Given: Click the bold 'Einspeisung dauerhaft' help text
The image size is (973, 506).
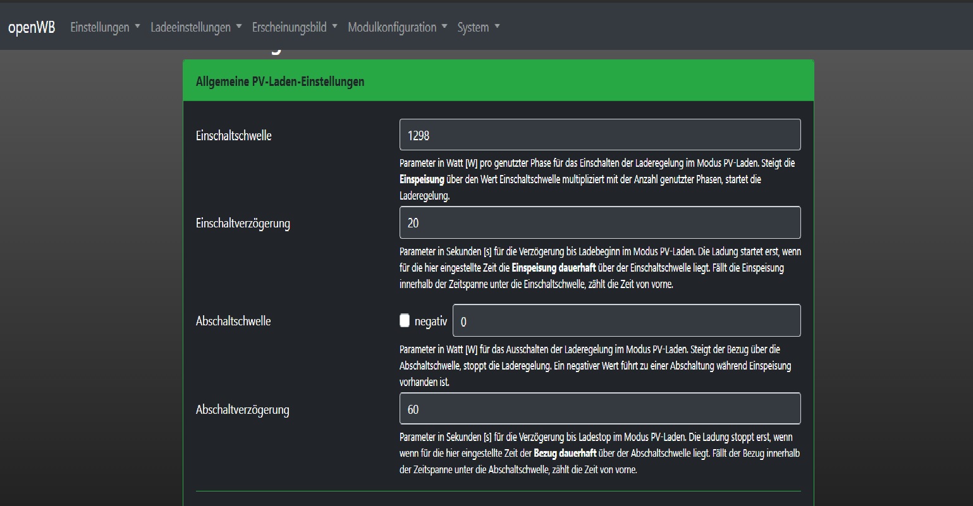Looking at the screenshot, I should 553,268.
